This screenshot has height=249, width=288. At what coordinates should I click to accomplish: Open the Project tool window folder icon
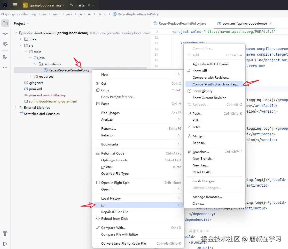pos(5,23)
